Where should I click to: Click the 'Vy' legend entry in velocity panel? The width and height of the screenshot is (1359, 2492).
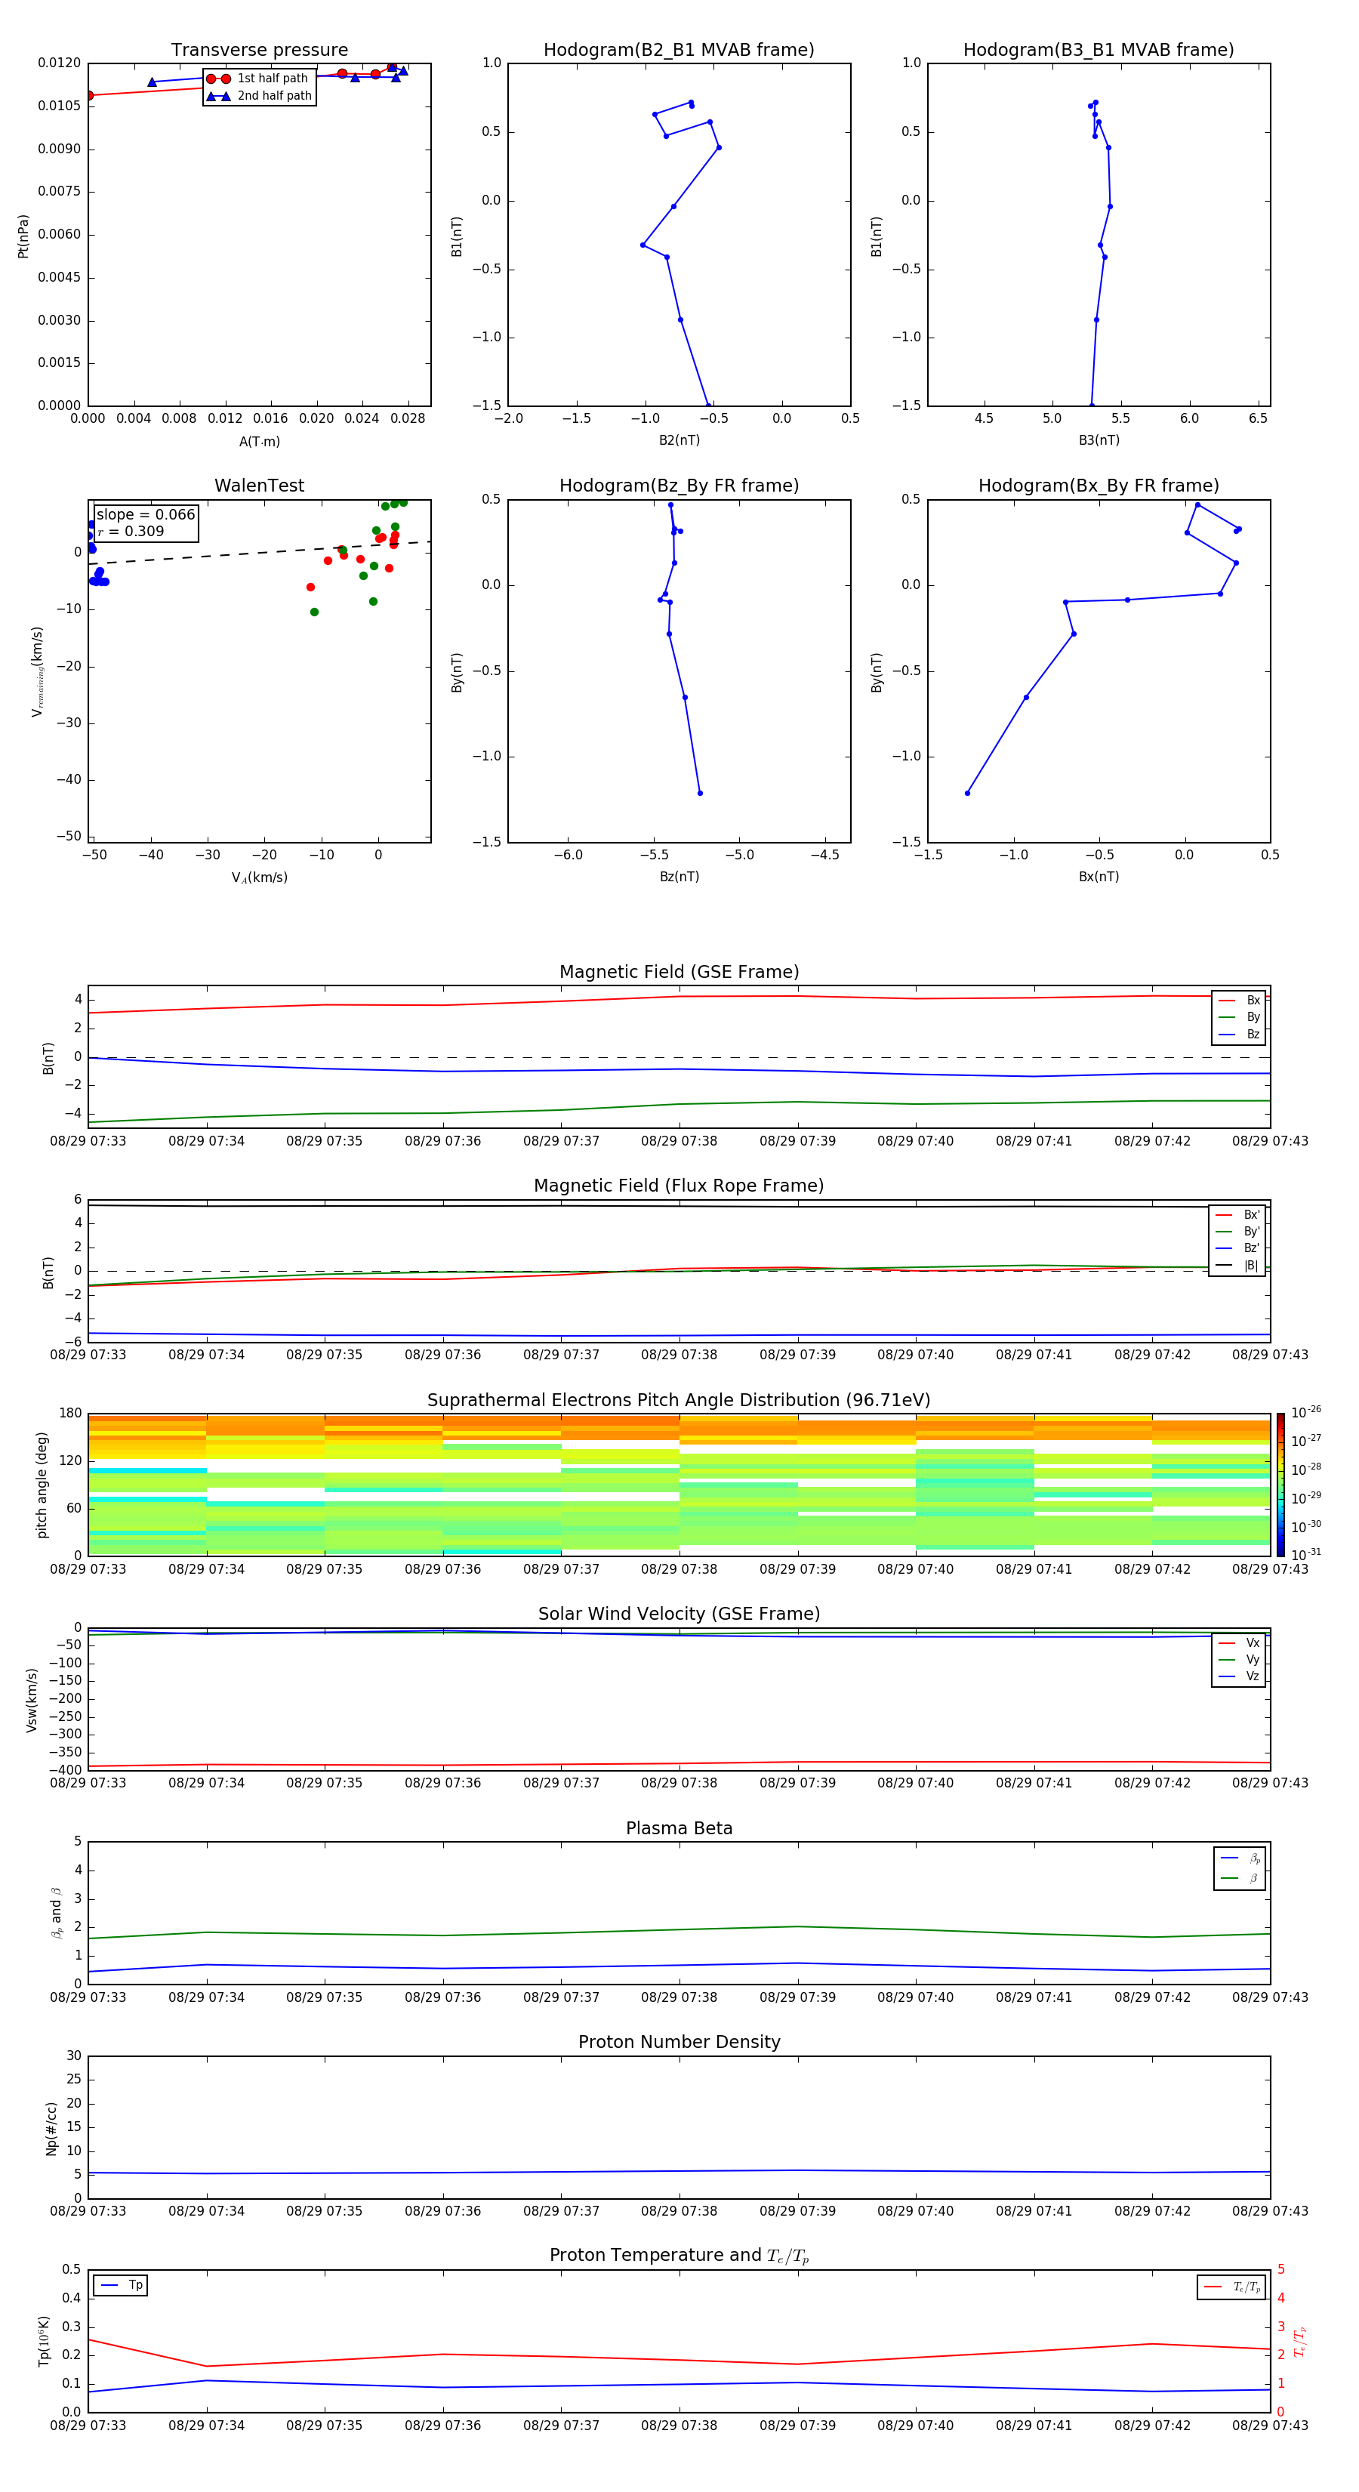pyautogui.click(x=1239, y=1659)
